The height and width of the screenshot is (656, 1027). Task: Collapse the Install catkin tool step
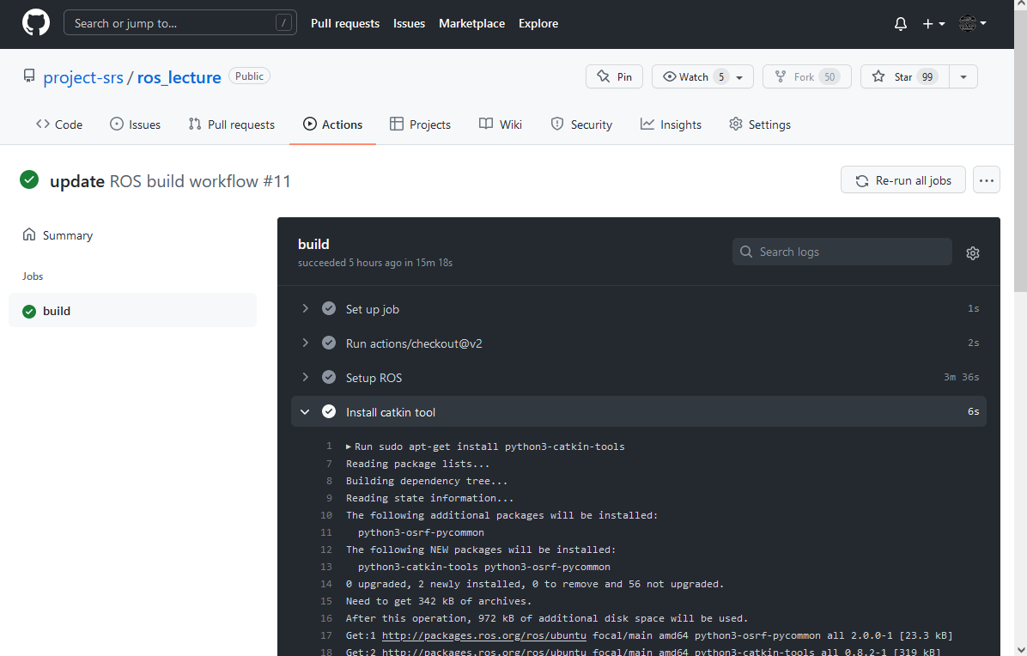click(639, 412)
